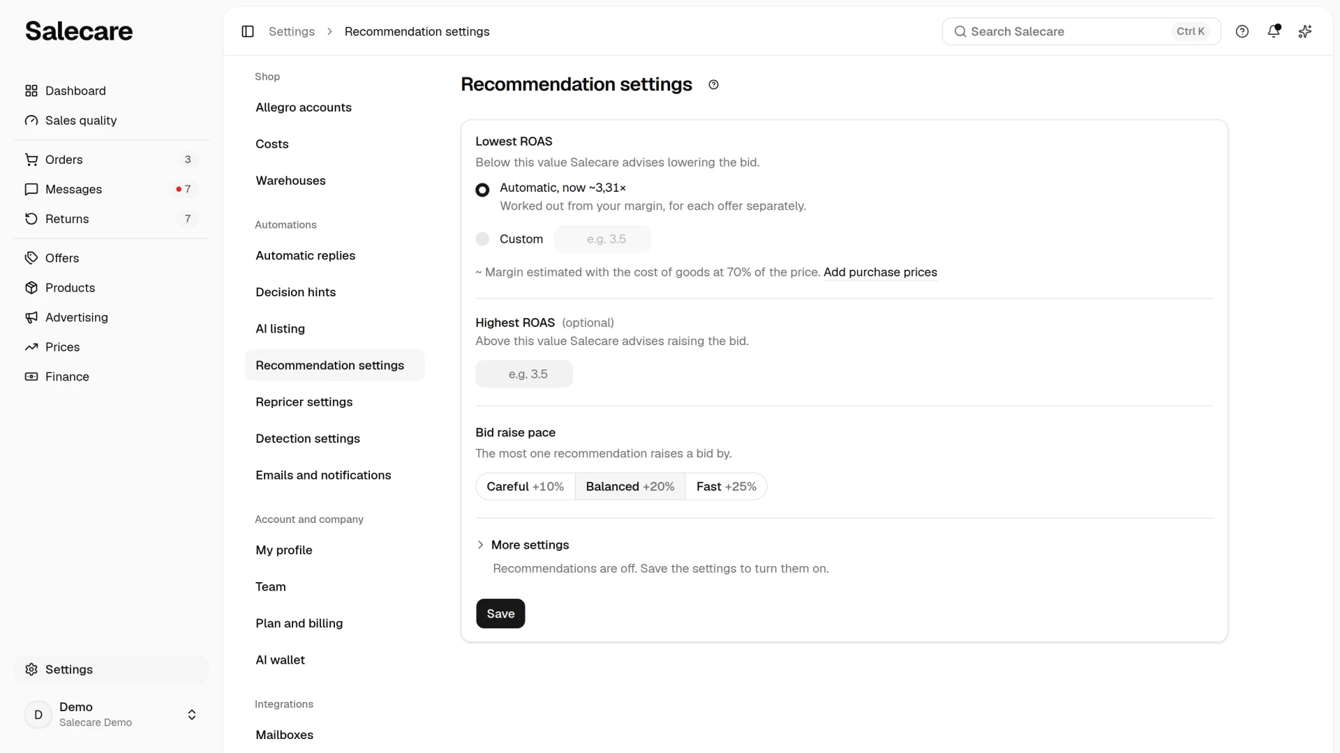The height and width of the screenshot is (753, 1340).
Task: Choose the Balanced +20% bid pace
Action: point(630,487)
